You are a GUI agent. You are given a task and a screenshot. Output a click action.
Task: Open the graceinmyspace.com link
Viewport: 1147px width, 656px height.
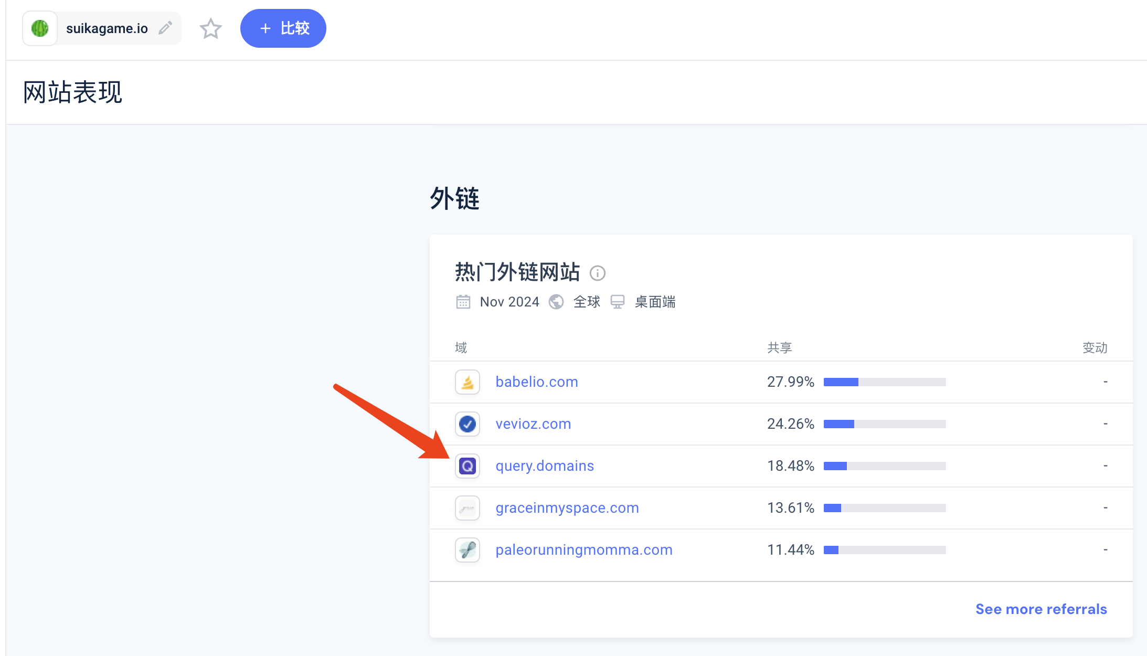pos(567,508)
